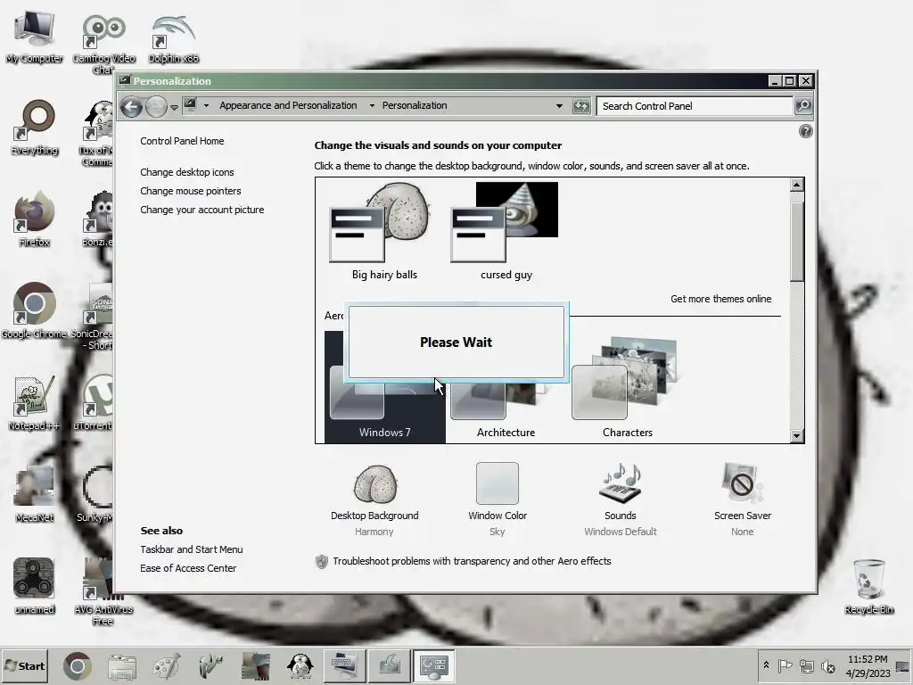The width and height of the screenshot is (913, 685).
Task: Open Change your account picture link
Action: pos(202,210)
